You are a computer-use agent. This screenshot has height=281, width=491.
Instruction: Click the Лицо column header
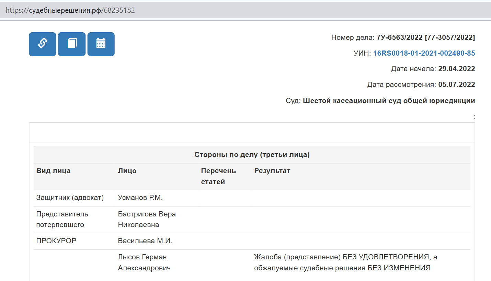pyautogui.click(x=127, y=171)
